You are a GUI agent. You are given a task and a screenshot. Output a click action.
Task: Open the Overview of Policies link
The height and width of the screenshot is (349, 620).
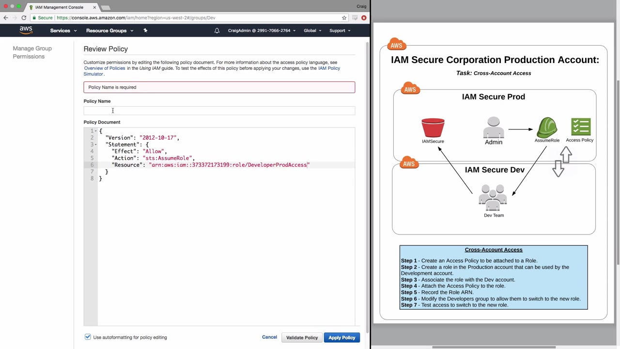[105, 68]
